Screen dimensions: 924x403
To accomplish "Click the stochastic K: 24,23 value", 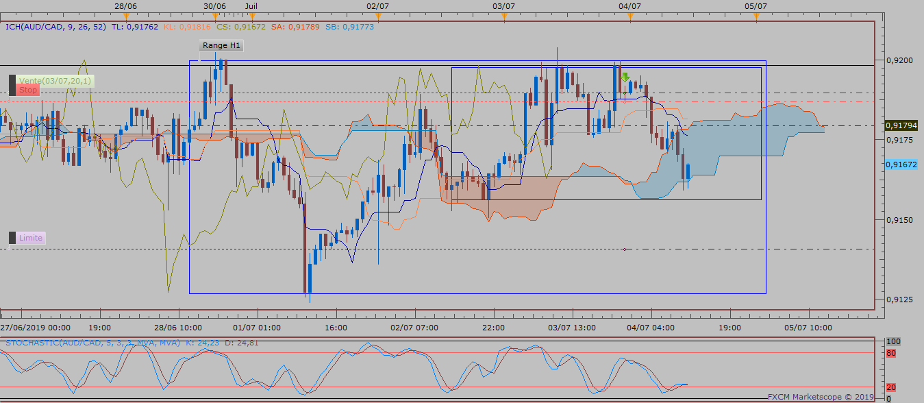I will pyautogui.click(x=201, y=342).
